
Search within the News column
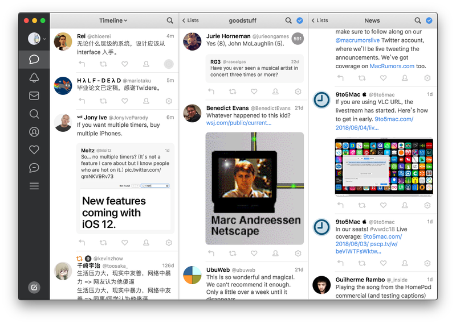pyautogui.click(x=418, y=20)
